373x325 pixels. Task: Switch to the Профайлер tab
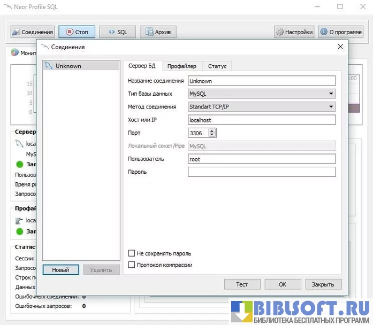coord(181,66)
